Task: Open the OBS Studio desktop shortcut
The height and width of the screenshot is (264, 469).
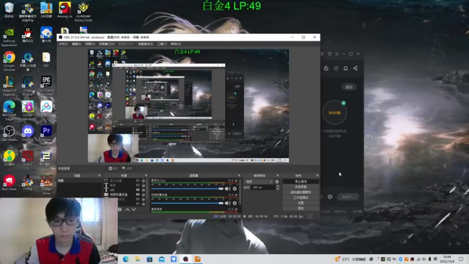Action: pyautogui.click(x=9, y=133)
